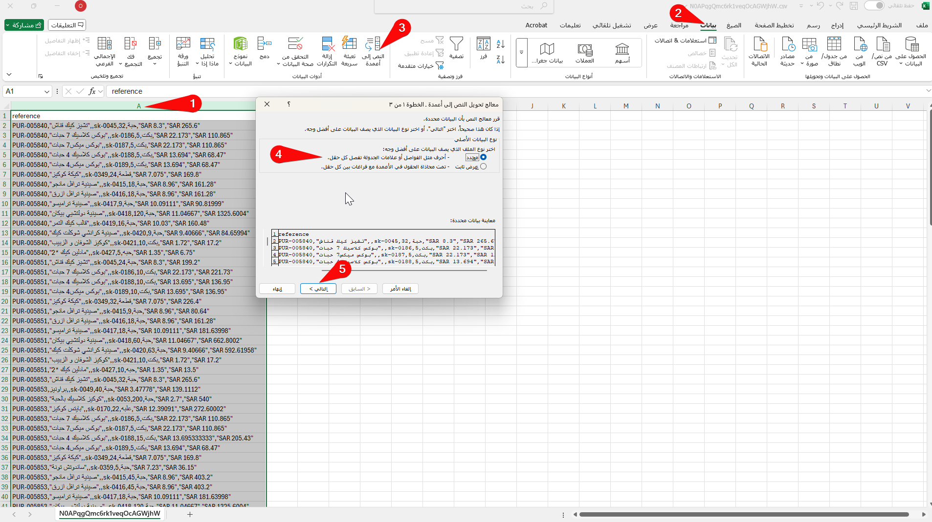
Task: Open the Data ribbon tab
Action: coord(708,25)
